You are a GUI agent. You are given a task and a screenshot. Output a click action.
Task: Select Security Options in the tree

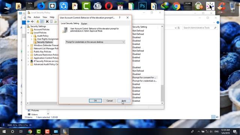[45, 42]
